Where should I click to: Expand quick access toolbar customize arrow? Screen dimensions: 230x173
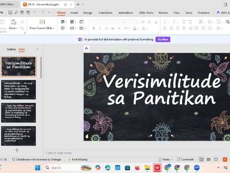pyautogui.click(x=49, y=13)
